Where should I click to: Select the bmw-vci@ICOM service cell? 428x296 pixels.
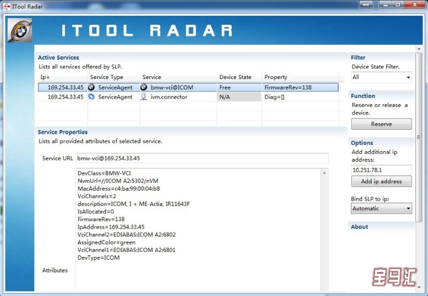point(178,87)
